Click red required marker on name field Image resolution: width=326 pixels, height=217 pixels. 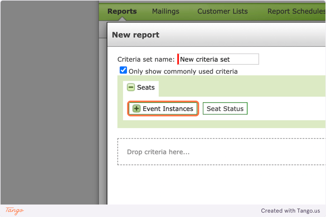pos(178,59)
